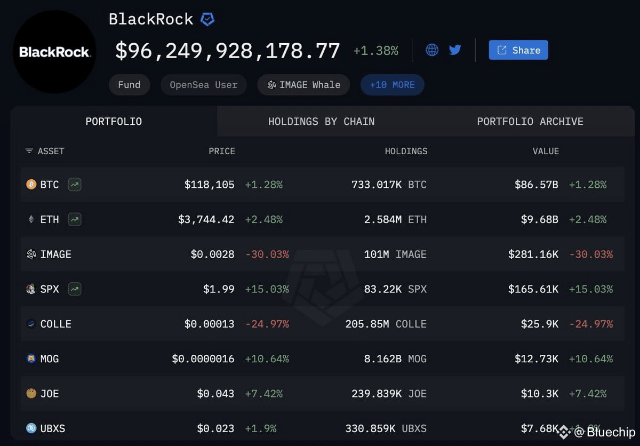Click the 83.22K SPX holdings
Viewport: 640px width, 446px height.
tap(396, 289)
